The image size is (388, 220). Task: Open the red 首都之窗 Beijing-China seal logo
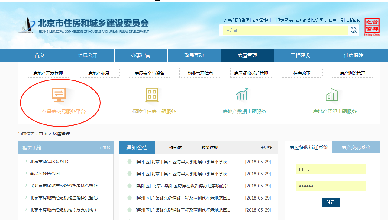tap(372, 27)
